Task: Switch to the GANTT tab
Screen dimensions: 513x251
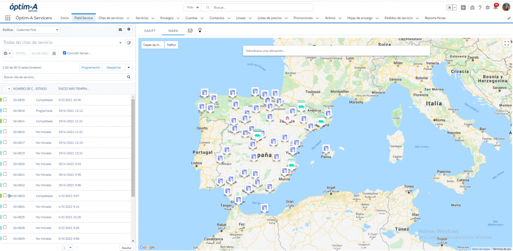Action: click(150, 31)
